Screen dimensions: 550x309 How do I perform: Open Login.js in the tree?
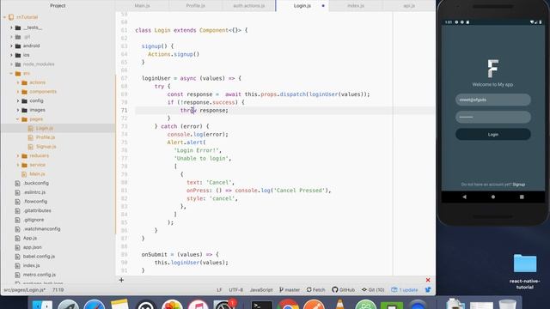tap(44, 128)
